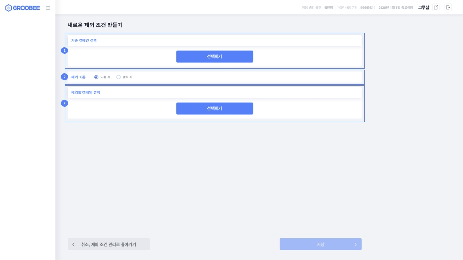Open the shop external link icon

coord(436,8)
